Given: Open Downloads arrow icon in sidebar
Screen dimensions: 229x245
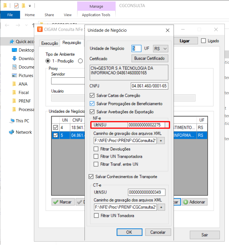Looking at the screenshot, I should [14, 58].
